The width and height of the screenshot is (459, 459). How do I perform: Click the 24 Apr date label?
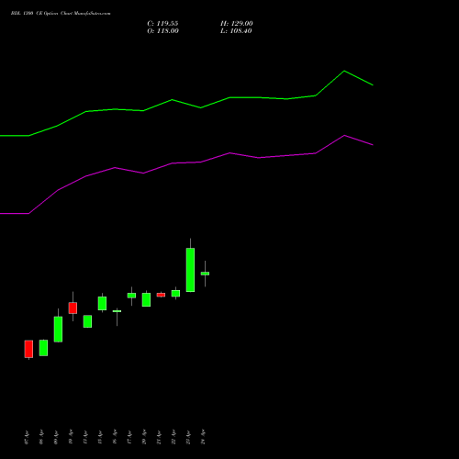click(x=203, y=437)
